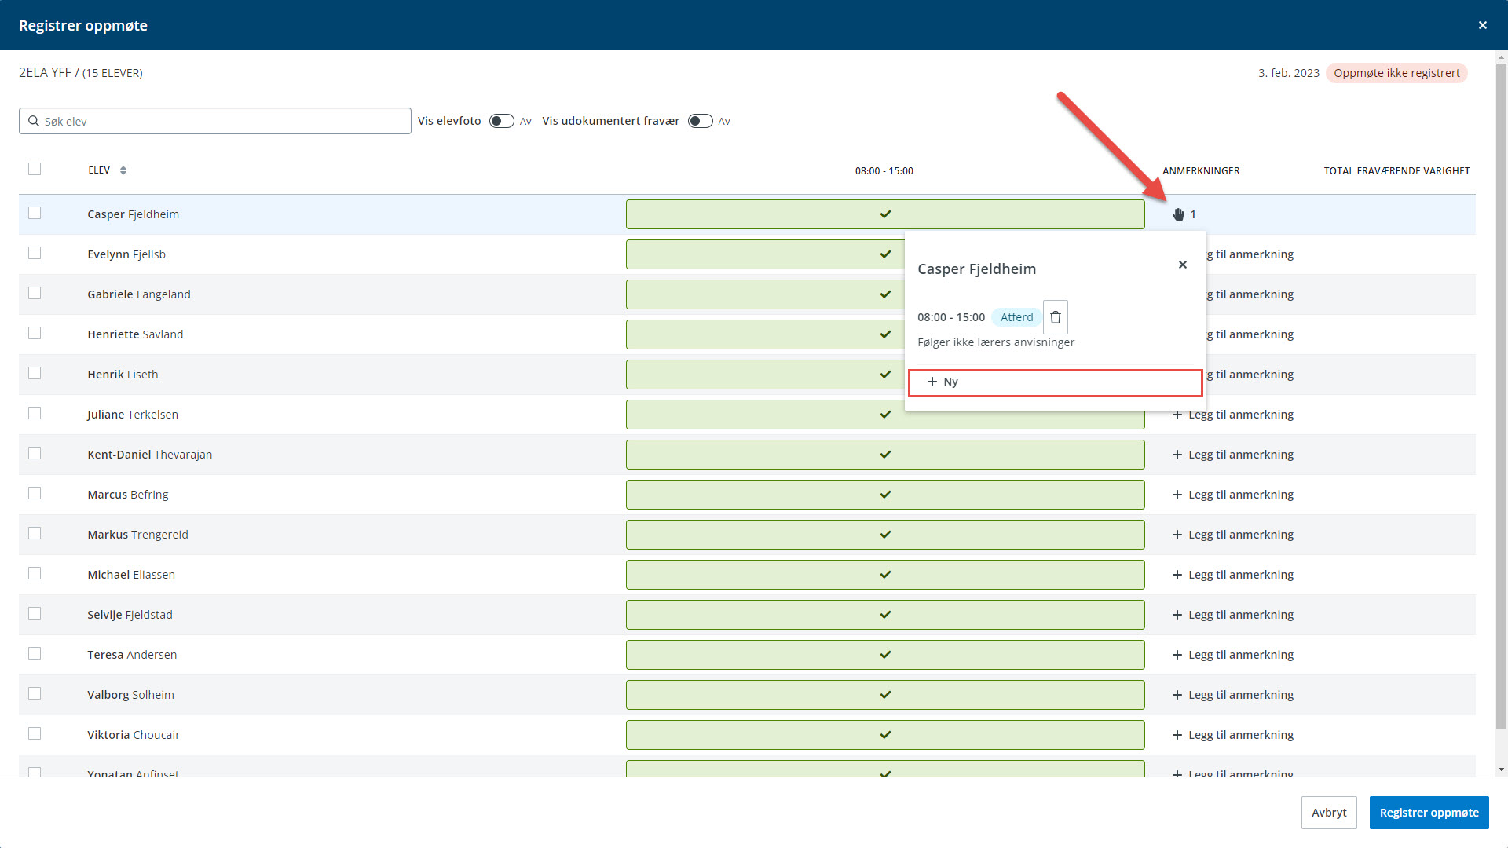This screenshot has width=1508, height=848.
Task: Add remark for Markus Trengereid
Action: click(1233, 535)
